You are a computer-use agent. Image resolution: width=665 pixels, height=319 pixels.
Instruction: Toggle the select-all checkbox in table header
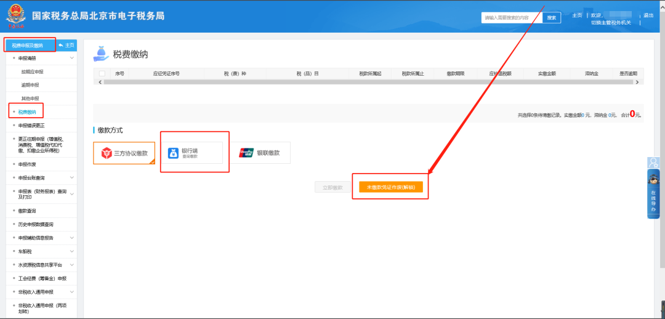(x=102, y=73)
